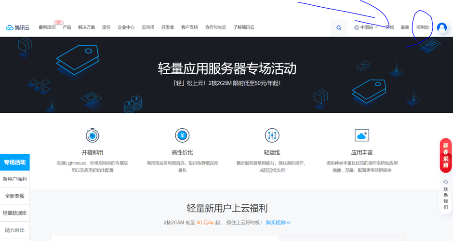Click the 轻量新用户上云福利 heading
453x241 pixels.
(227, 208)
